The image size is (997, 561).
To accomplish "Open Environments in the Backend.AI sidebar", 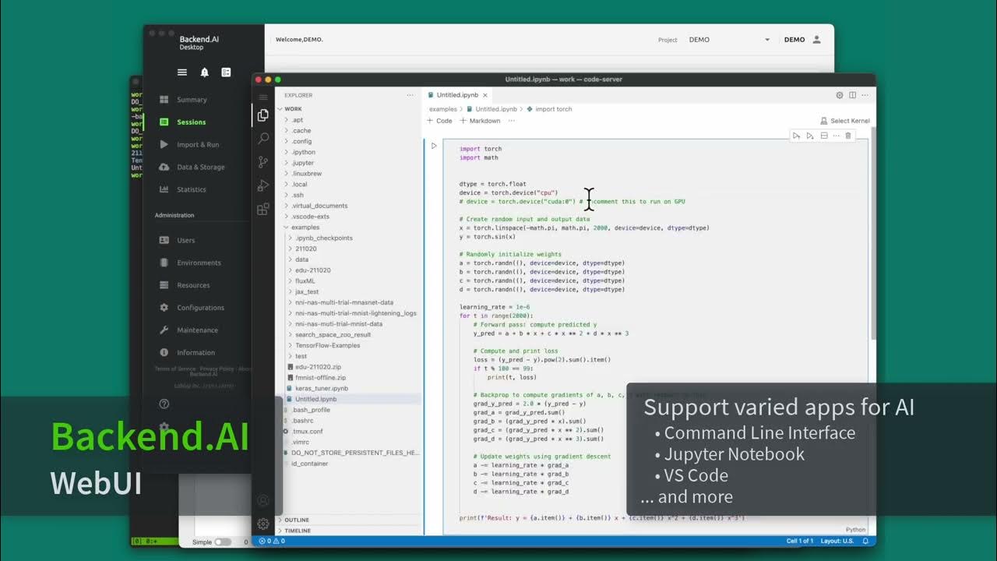I will click(x=199, y=263).
